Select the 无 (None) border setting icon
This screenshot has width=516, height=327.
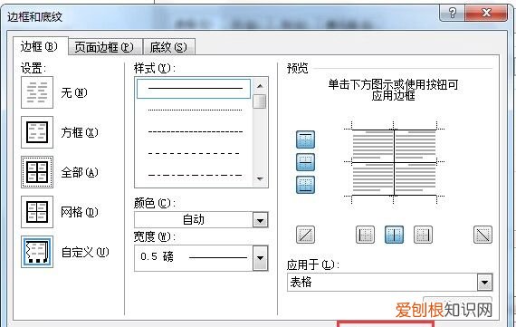click(x=37, y=92)
